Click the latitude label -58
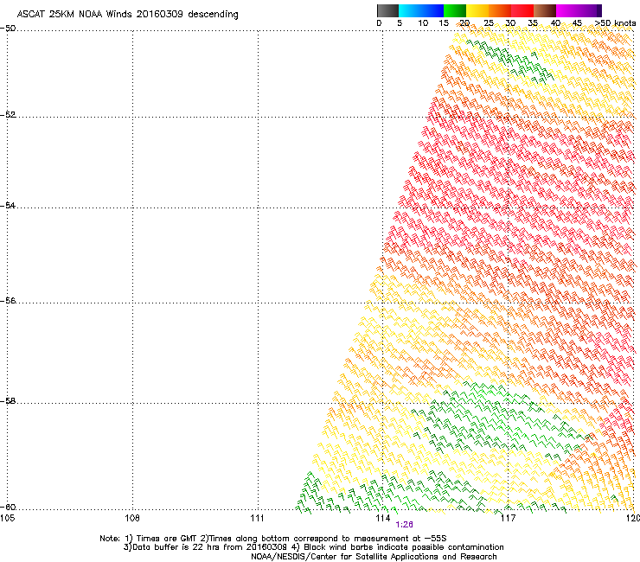The height and width of the screenshot is (562, 640). click(x=8, y=401)
